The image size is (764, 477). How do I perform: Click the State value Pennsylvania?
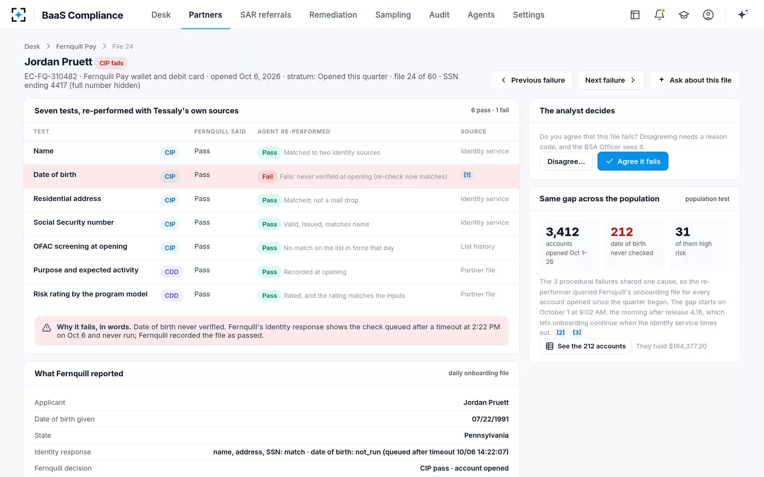[487, 436]
